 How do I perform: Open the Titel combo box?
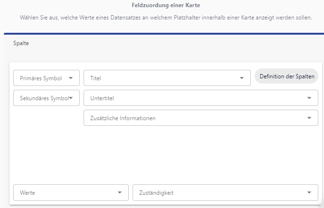coord(162,78)
